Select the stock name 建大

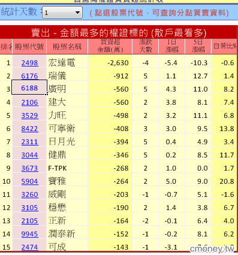point(57,102)
